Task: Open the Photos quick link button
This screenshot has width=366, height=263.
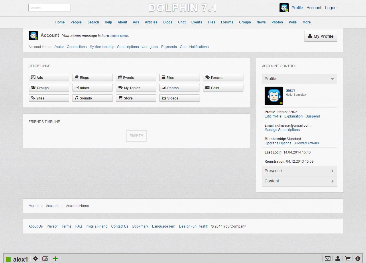Action: coord(179,88)
